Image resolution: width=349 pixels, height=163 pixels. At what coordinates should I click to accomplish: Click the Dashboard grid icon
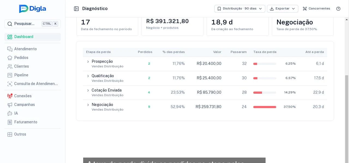(10, 37)
